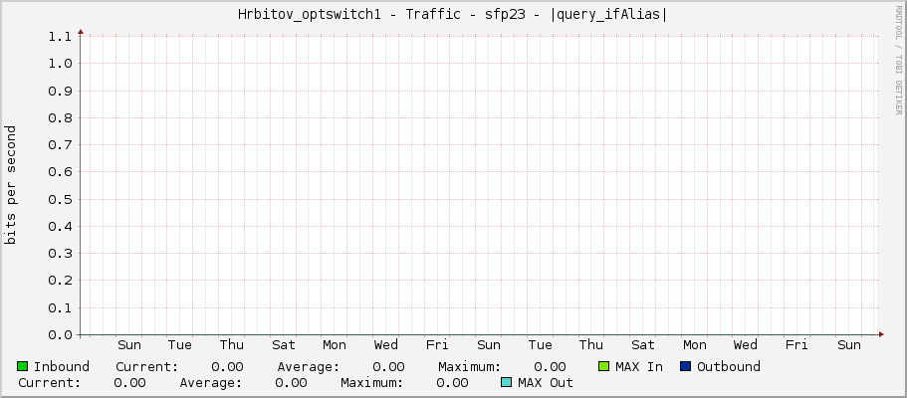
Task: Click the first 'Sun' x-axis label
Action: click(129, 345)
